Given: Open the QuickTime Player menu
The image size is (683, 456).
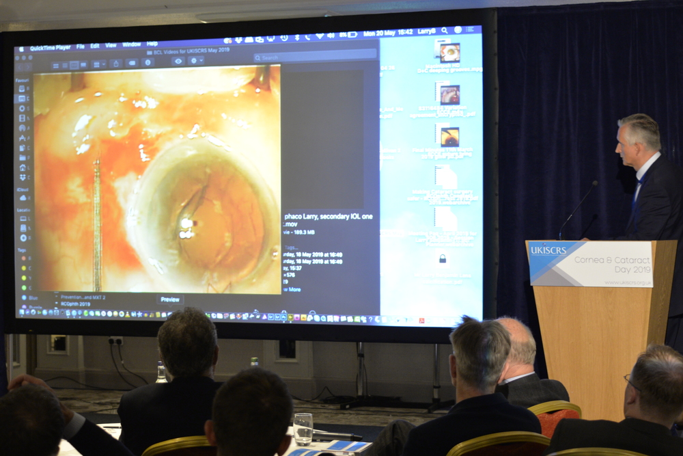Looking at the screenshot, I should (x=50, y=48).
